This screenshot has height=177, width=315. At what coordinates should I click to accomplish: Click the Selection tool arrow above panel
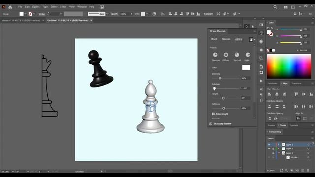(247, 26)
